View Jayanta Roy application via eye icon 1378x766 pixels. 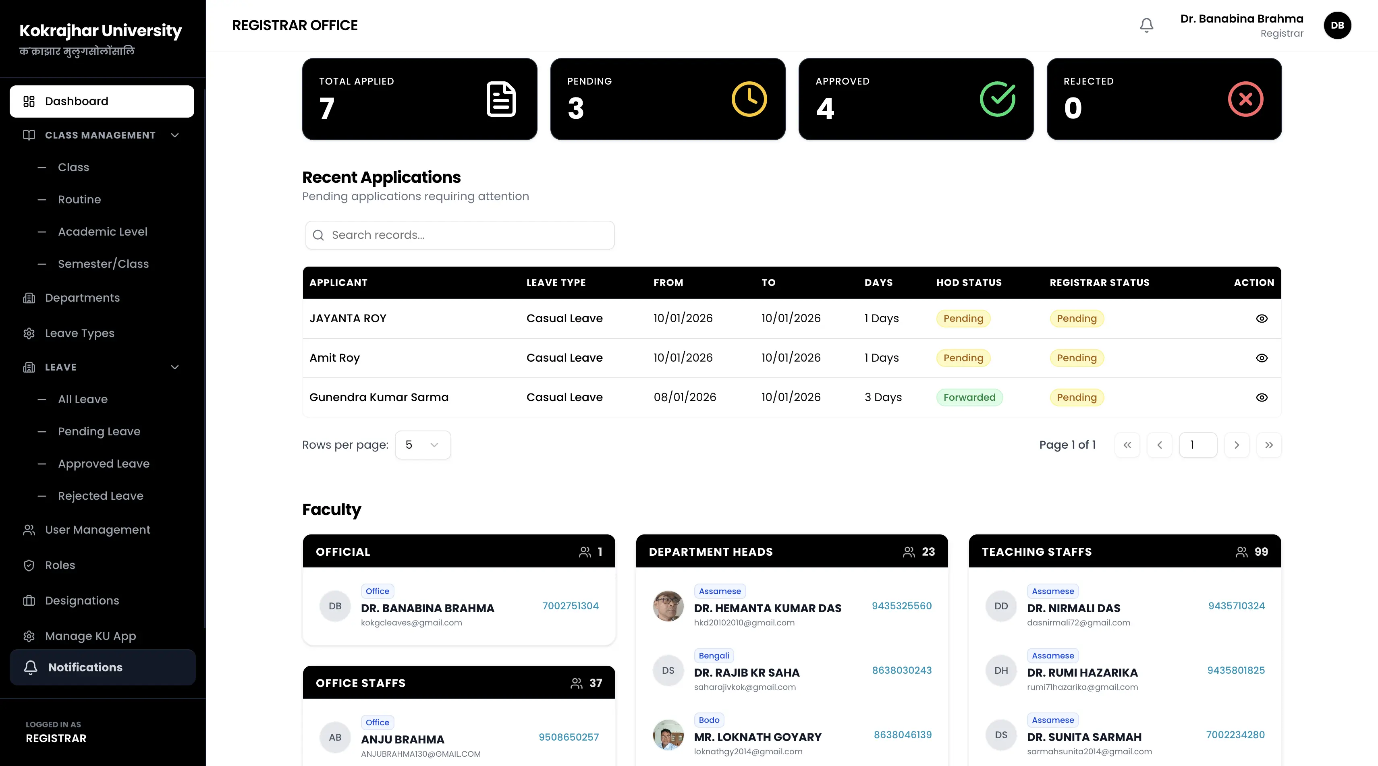point(1262,319)
